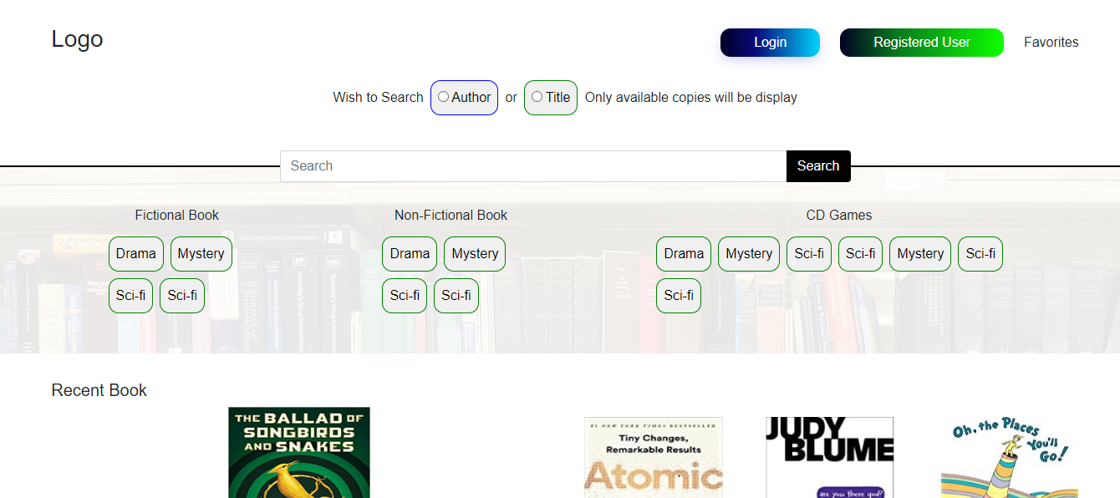Select the Author radio button
Viewport: 1120px width, 498px height.
pos(443,97)
